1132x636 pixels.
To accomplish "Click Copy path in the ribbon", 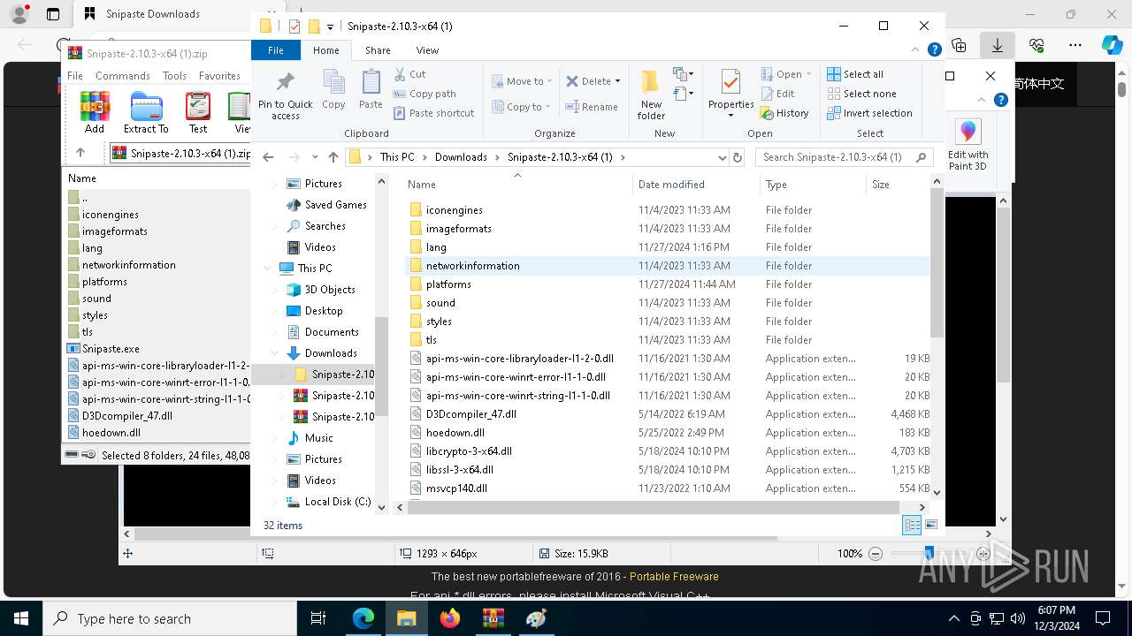I will pos(424,94).
